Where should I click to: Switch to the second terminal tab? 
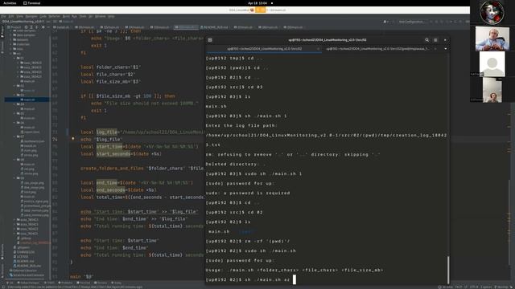click(x=377, y=48)
